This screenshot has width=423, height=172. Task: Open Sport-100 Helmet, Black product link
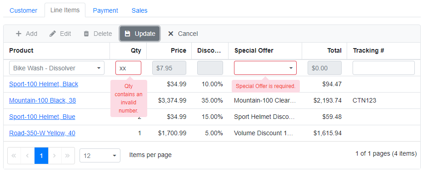tap(44, 84)
